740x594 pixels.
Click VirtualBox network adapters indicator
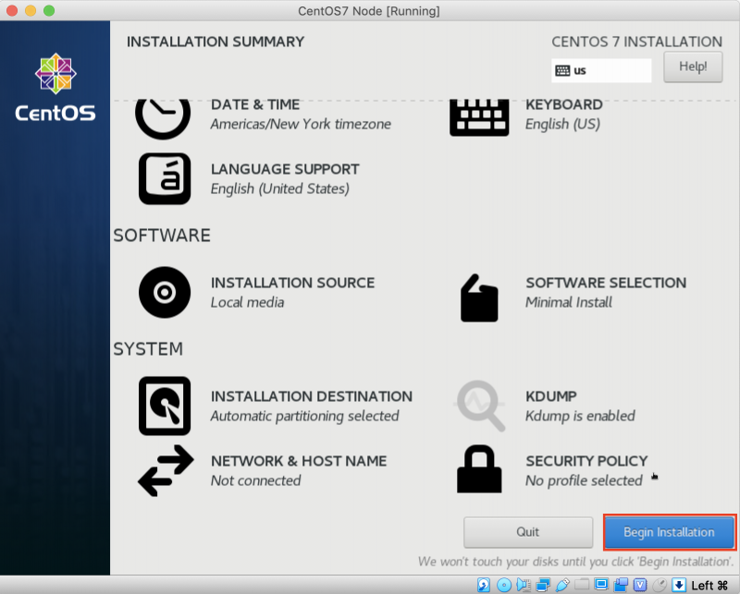click(x=543, y=585)
